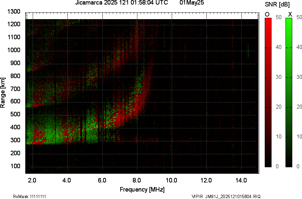Click the '30' value beside the O color bar
302x199 pixels.
click(278, 77)
